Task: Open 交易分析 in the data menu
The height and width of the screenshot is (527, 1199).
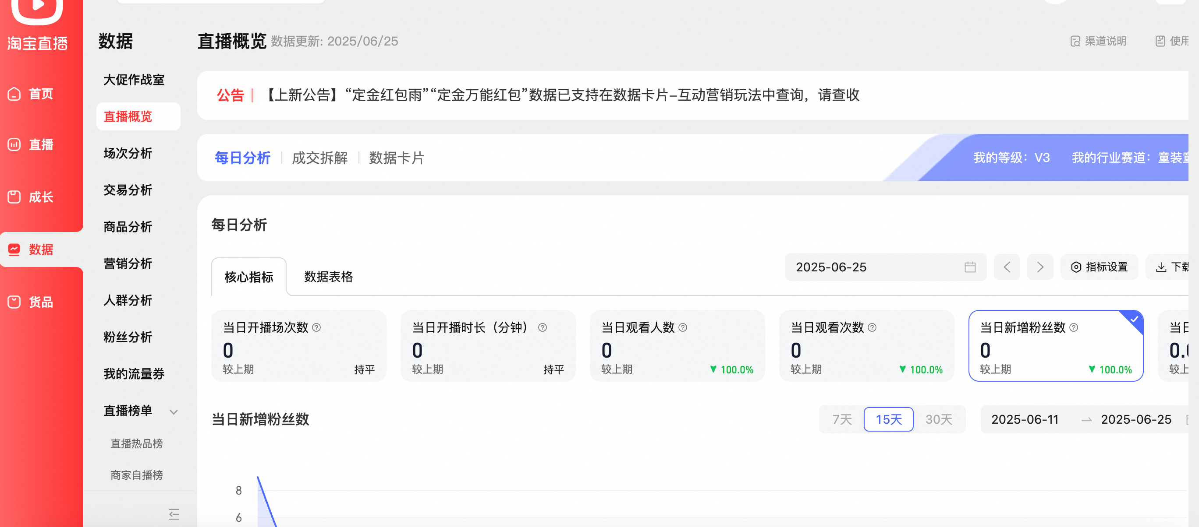Action: click(x=128, y=190)
